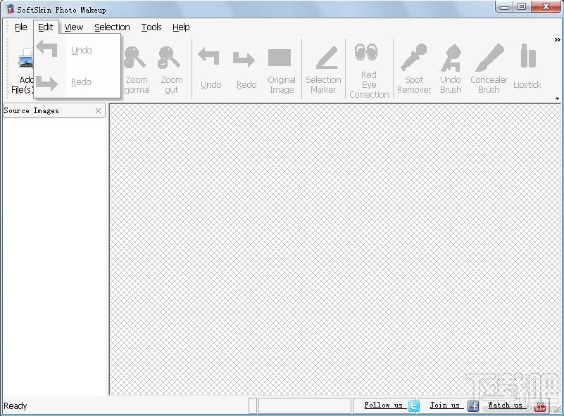Maximize the SoftSkin Photo Makeup window
564x416 pixels.
(x=522, y=7)
